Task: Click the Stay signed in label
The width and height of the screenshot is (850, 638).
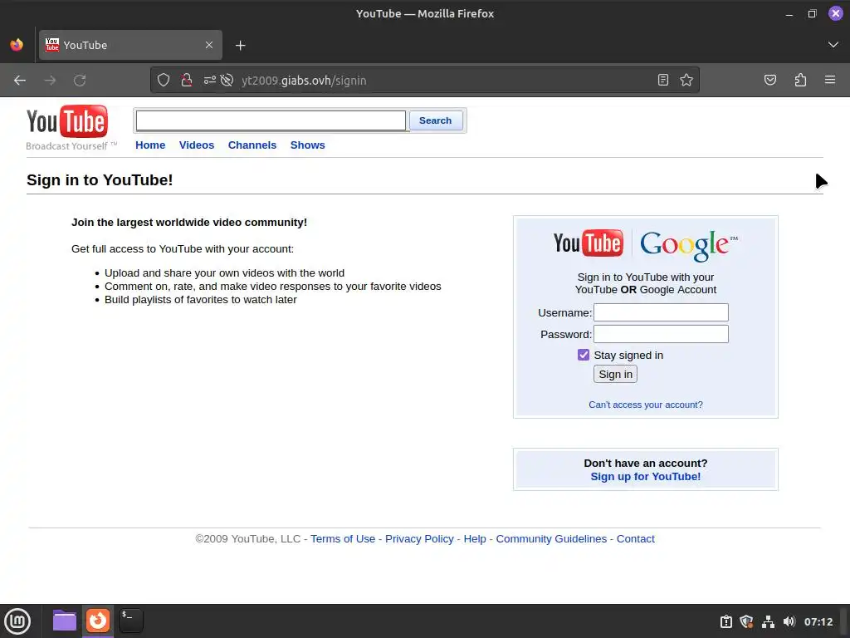Action: pos(628,356)
